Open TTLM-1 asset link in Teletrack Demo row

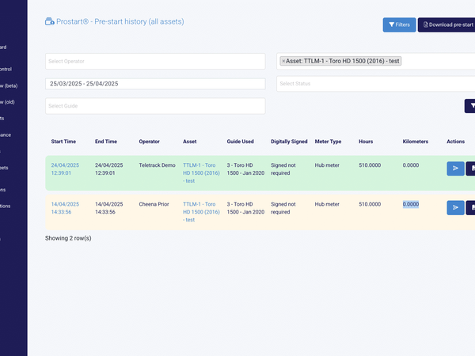(201, 172)
